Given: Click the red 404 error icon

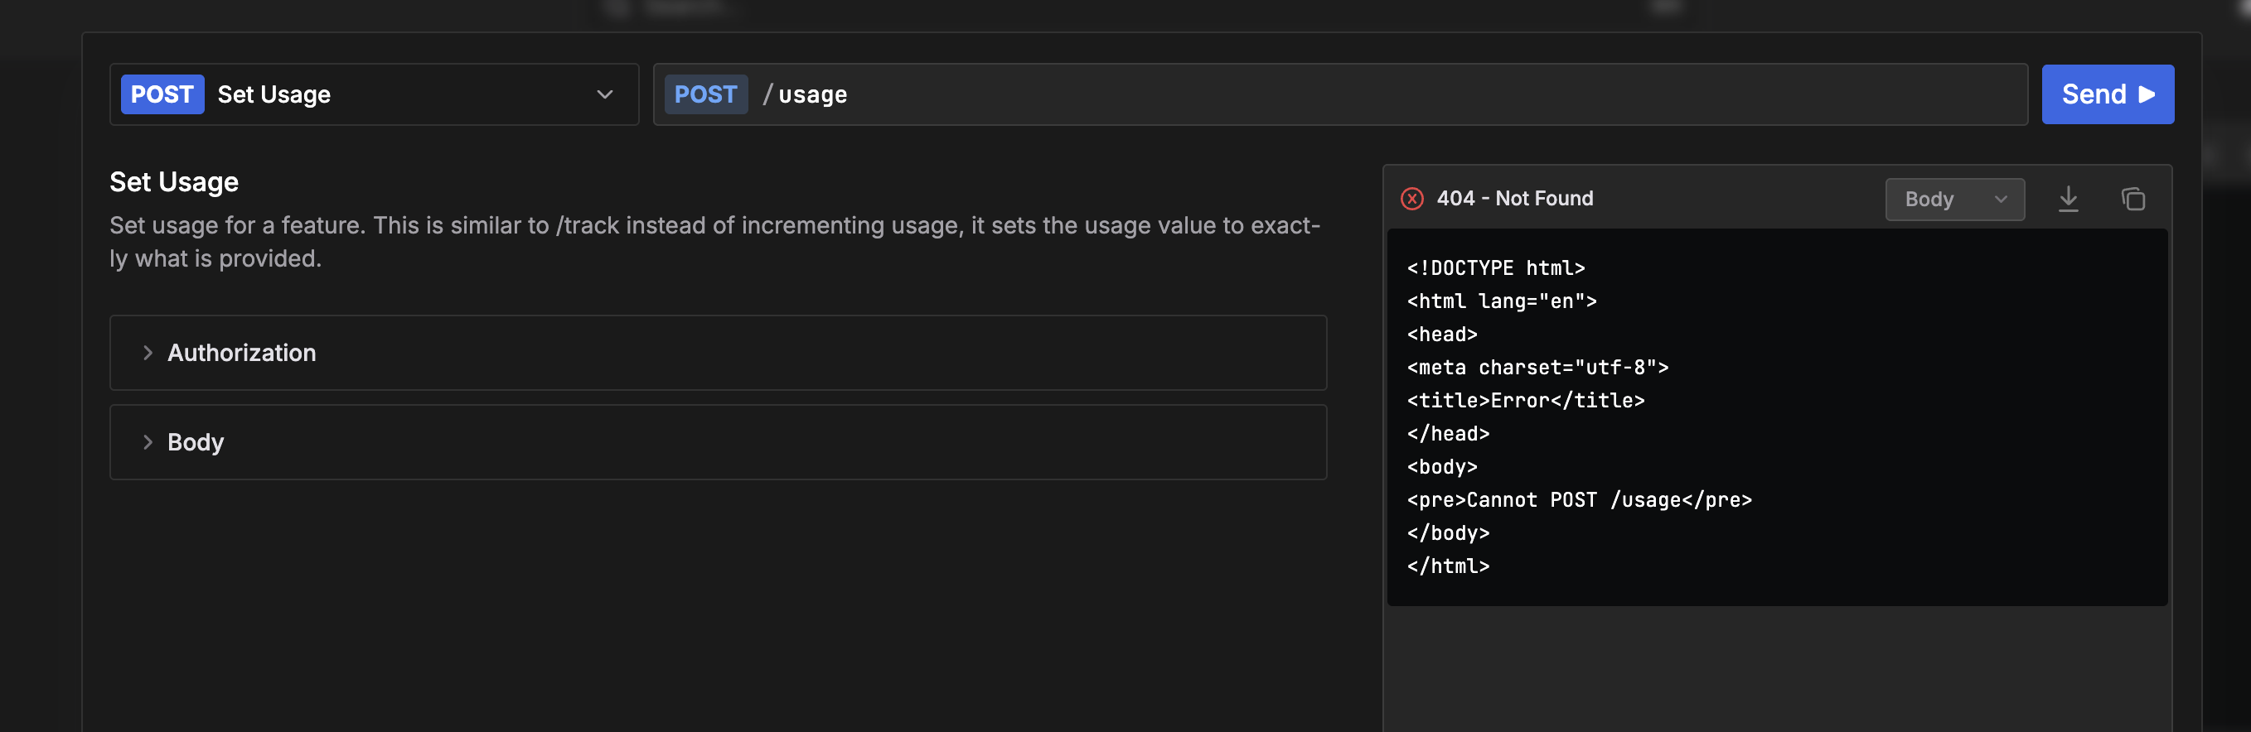Looking at the screenshot, I should 1411,200.
